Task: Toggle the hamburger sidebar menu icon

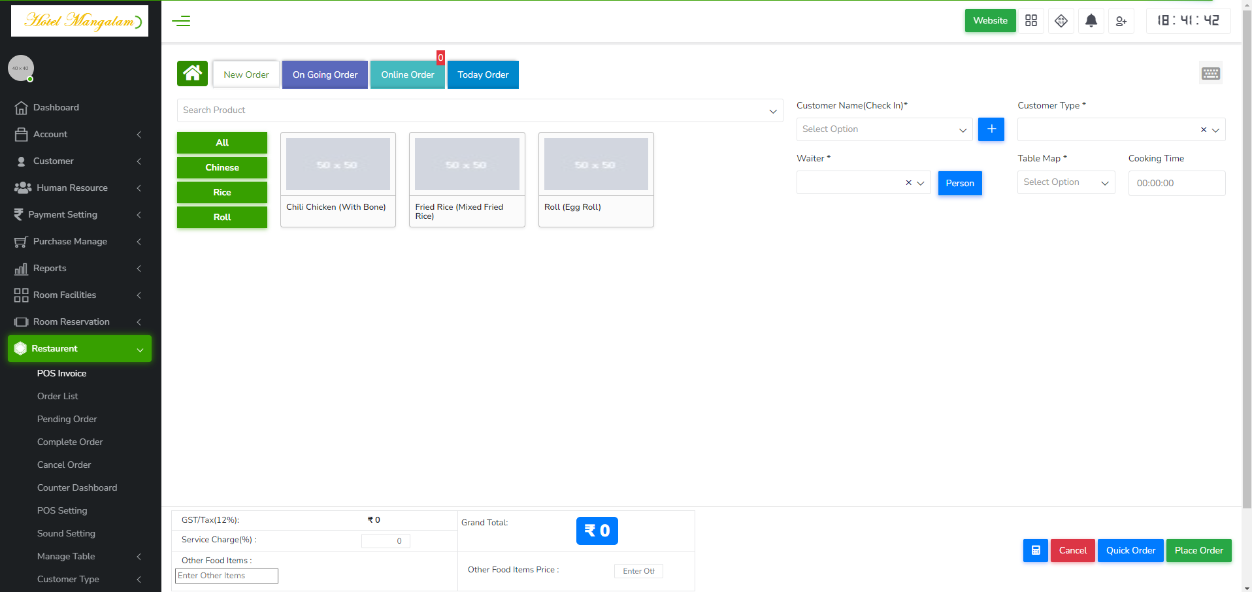Action: 181,21
